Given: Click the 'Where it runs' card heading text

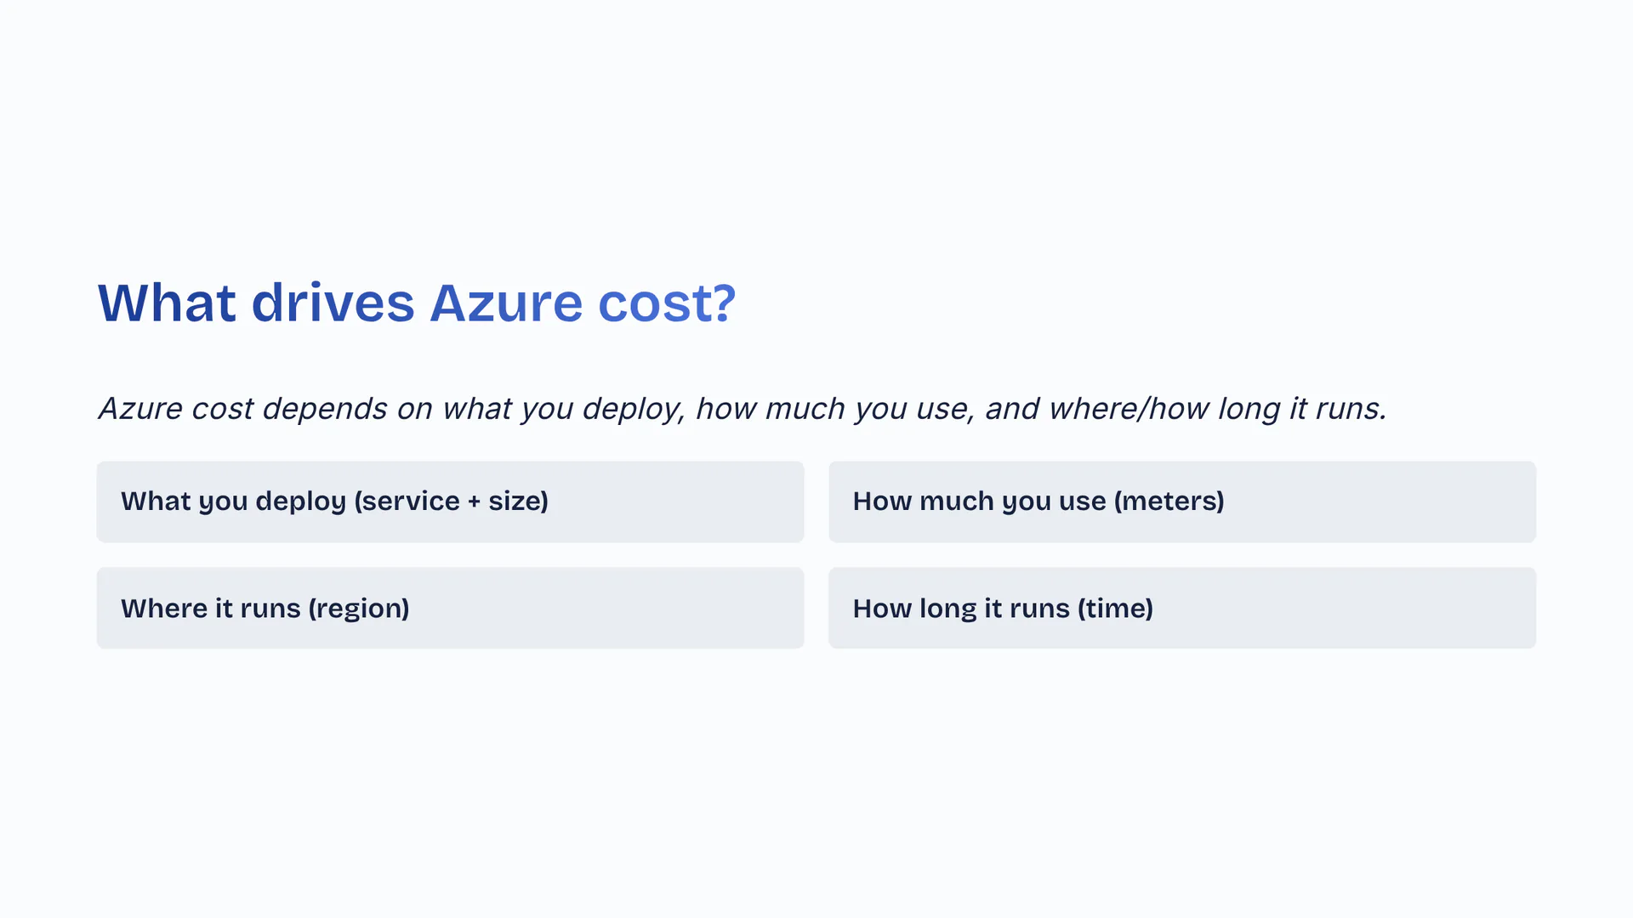Looking at the screenshot, I should pyautogui.click(x=211, y=609).
